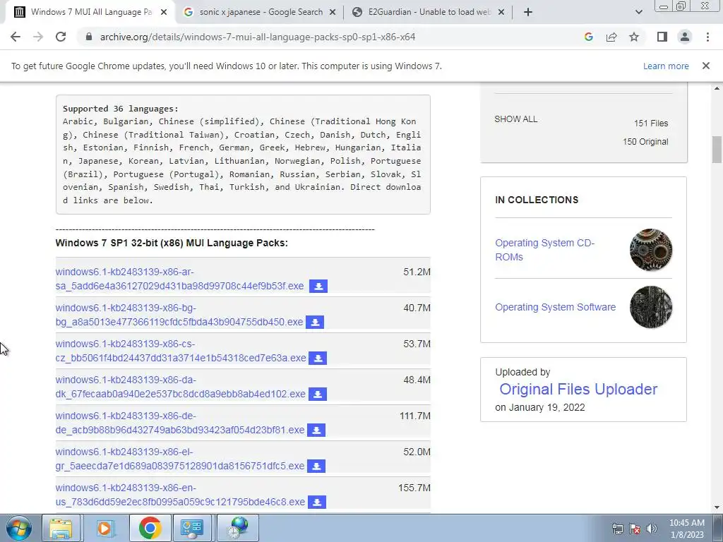The width and height of the screenshot is (723, 542).
Task: Open a new tab with the plus button
Action: 528,13
